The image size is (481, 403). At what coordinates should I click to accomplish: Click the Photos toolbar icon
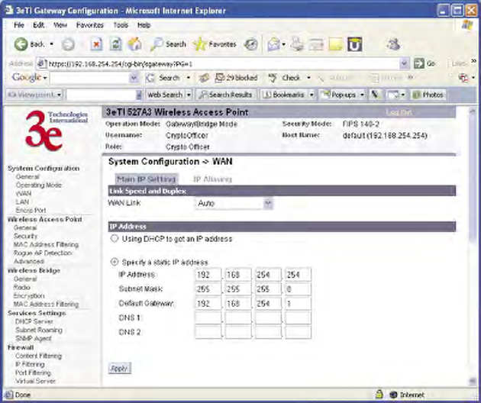coord(416,95)
